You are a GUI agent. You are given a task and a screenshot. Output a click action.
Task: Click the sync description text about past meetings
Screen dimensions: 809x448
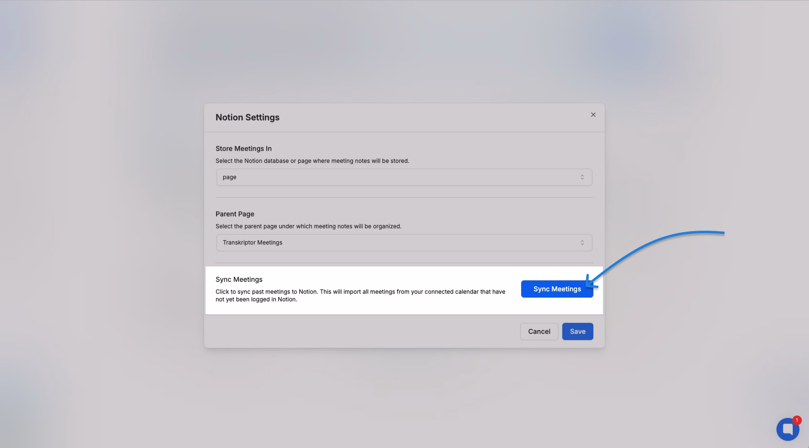pyautogui.click(x=361, y=295)
